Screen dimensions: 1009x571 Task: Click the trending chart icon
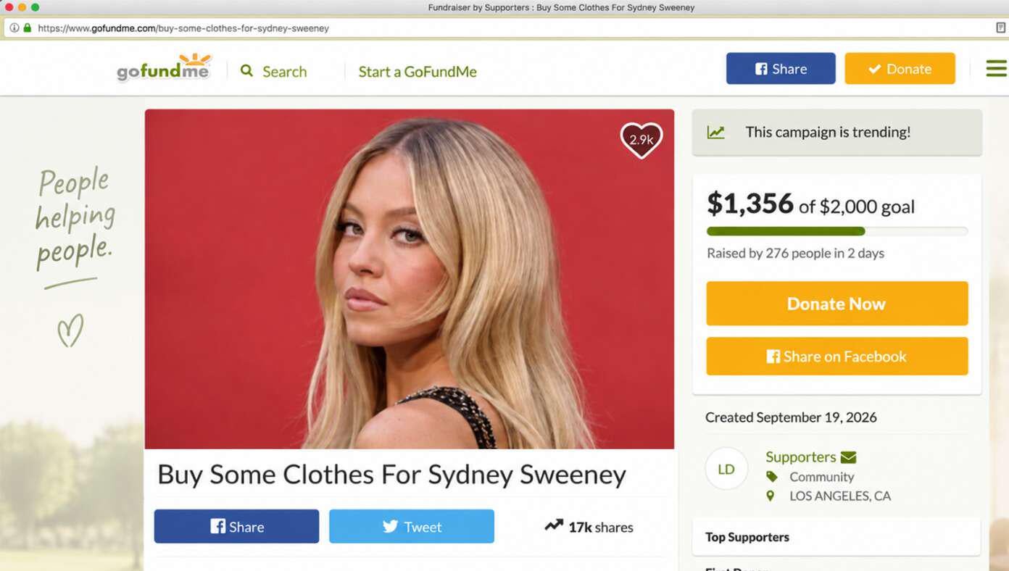(x=716, y=132)
